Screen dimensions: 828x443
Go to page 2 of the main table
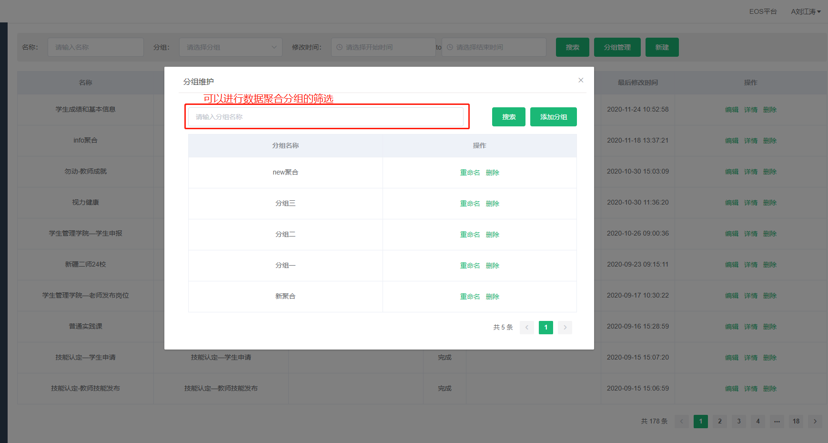(720, 421)
